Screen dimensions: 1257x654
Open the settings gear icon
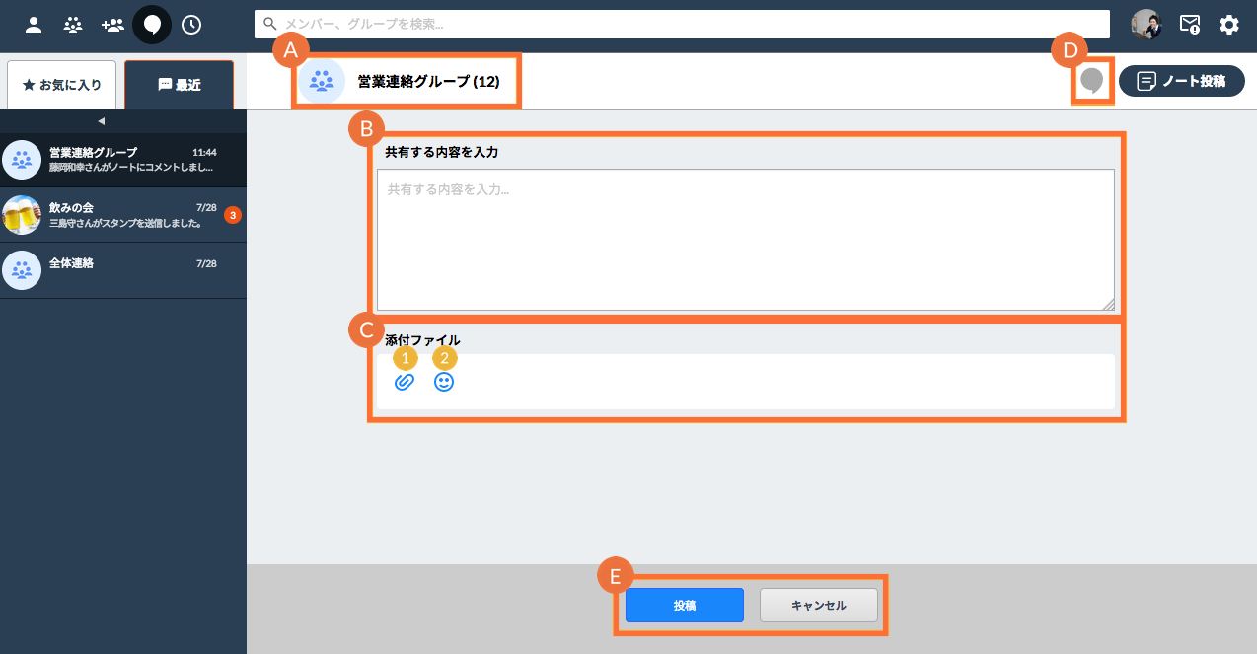1229,25
